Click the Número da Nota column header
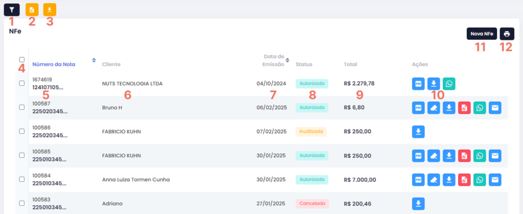This screenshot has height=214, width=523. pyautogui.click(x=54, y=64)
